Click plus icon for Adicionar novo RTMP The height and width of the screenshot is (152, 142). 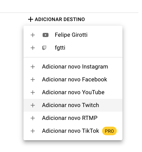[33, 118]
